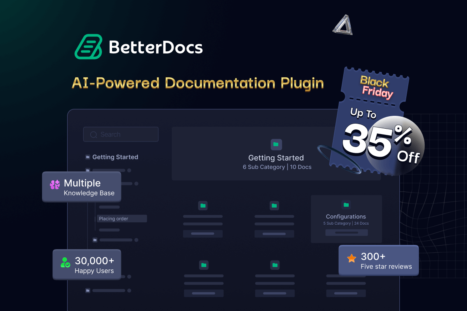Viewport: 467px width, 311px height.
Task: Click the green folder on the bottom-center category card
Action: (274, 265)
